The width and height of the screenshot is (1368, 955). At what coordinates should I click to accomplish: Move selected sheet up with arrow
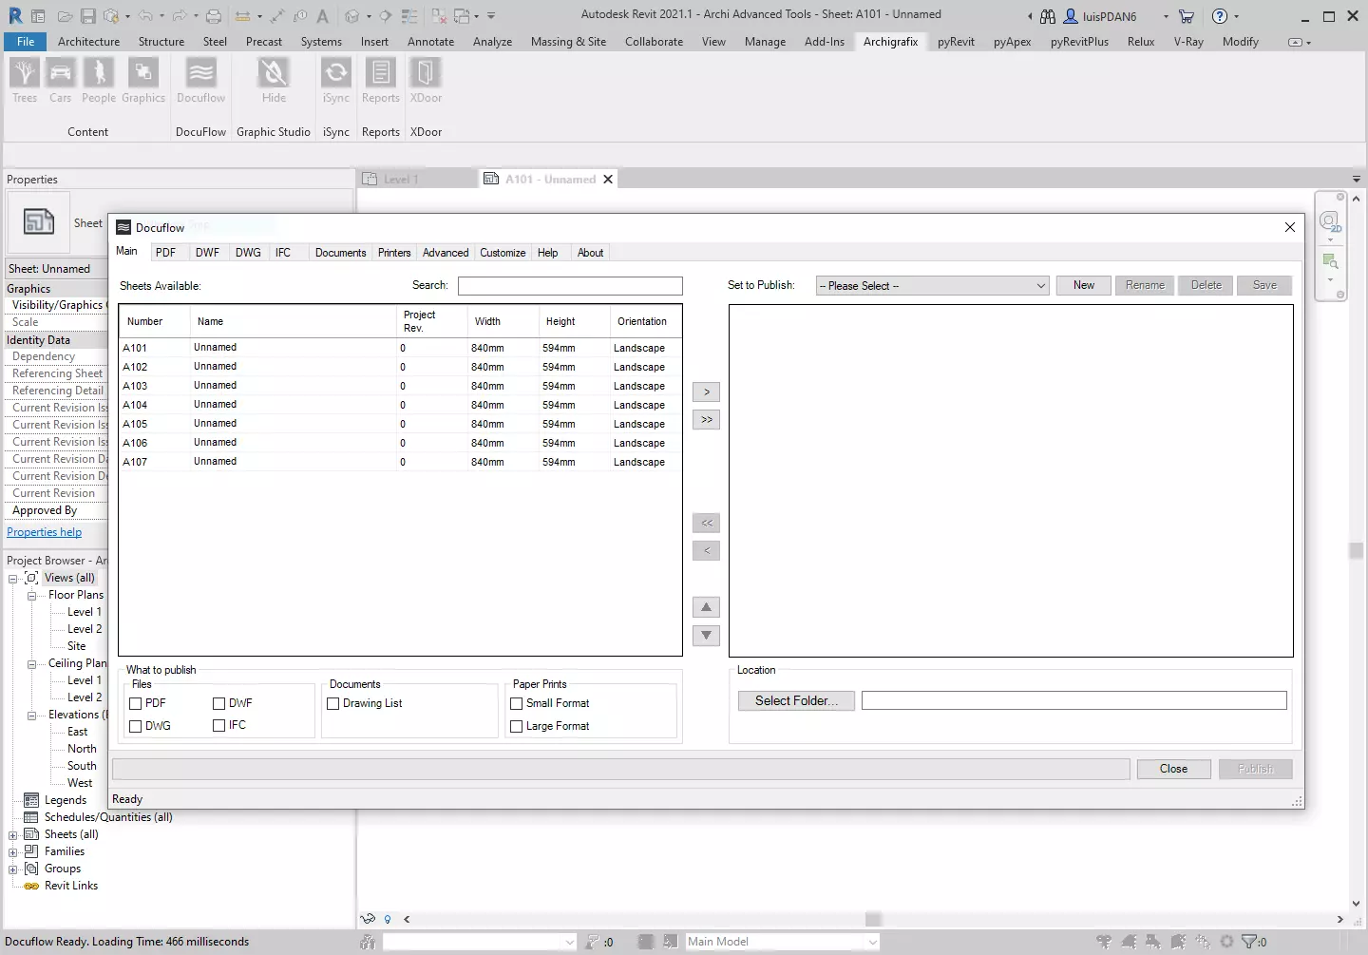tap(706, 608)
